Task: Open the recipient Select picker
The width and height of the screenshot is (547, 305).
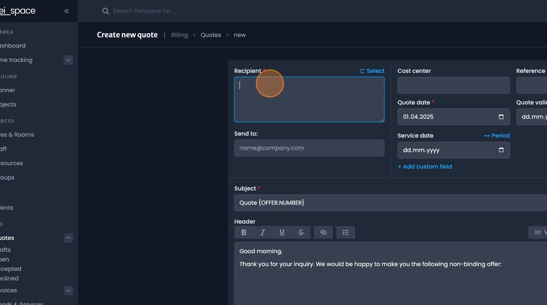Action: pyautogui.click(x=372, y=71)
